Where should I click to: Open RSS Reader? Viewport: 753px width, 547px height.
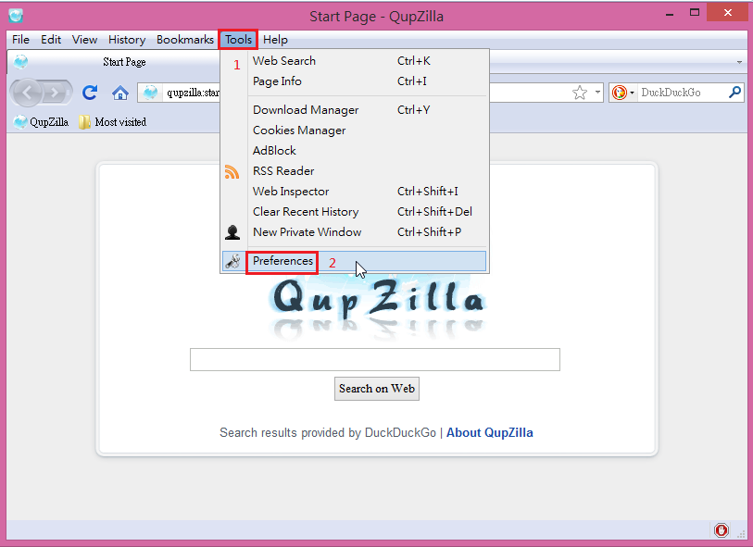pyautogui.click(x=355, y=171)
